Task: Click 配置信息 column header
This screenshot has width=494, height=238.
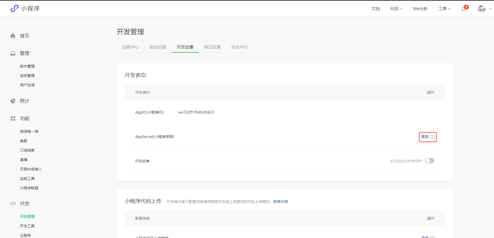Action: point(143,218)
